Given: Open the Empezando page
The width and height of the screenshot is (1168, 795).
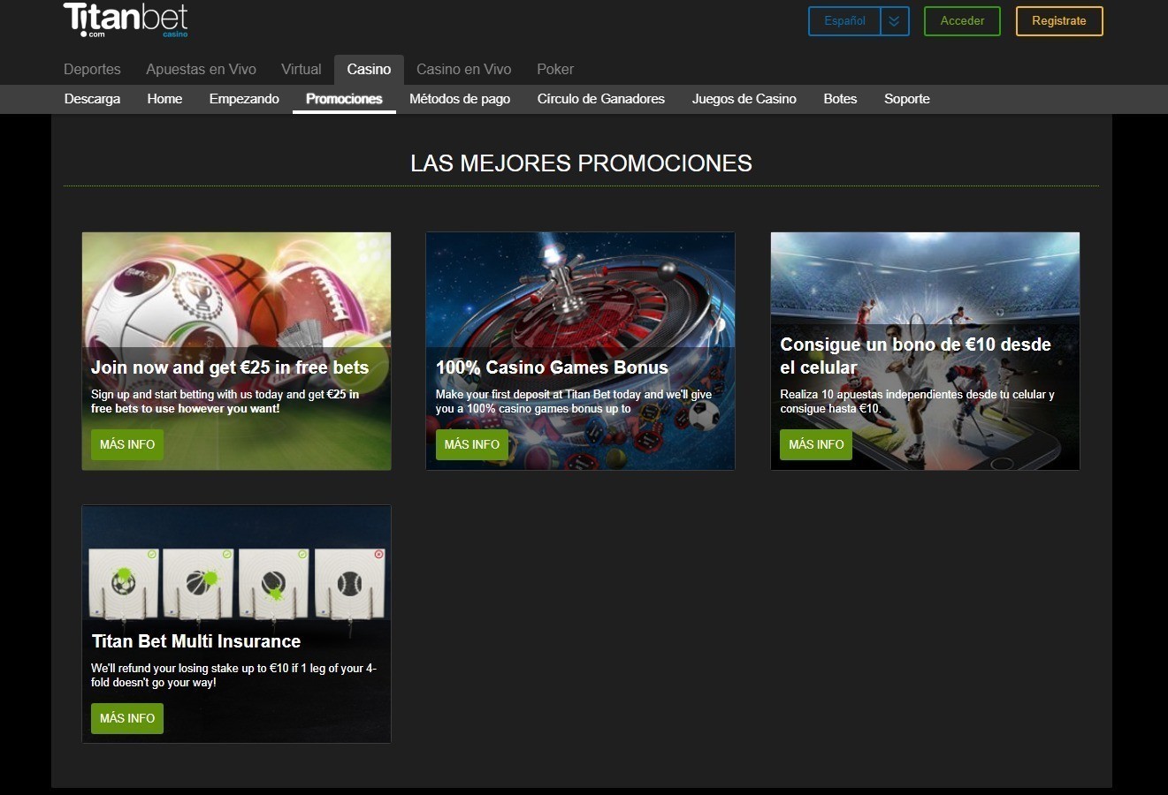Looking at the screenshot, I should click(244, 99).
